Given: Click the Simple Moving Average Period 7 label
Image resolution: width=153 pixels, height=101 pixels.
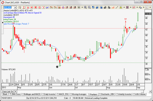Looking at the screenshot, I should click(x=16, y=24).
